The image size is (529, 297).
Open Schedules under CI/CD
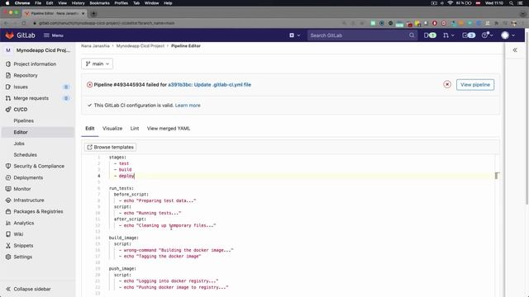coord(26,155)
